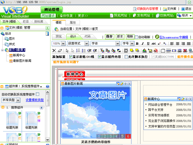Open 更多>> menu
The width and height of the screenshot is (193, 145).
tap(83, 16)
